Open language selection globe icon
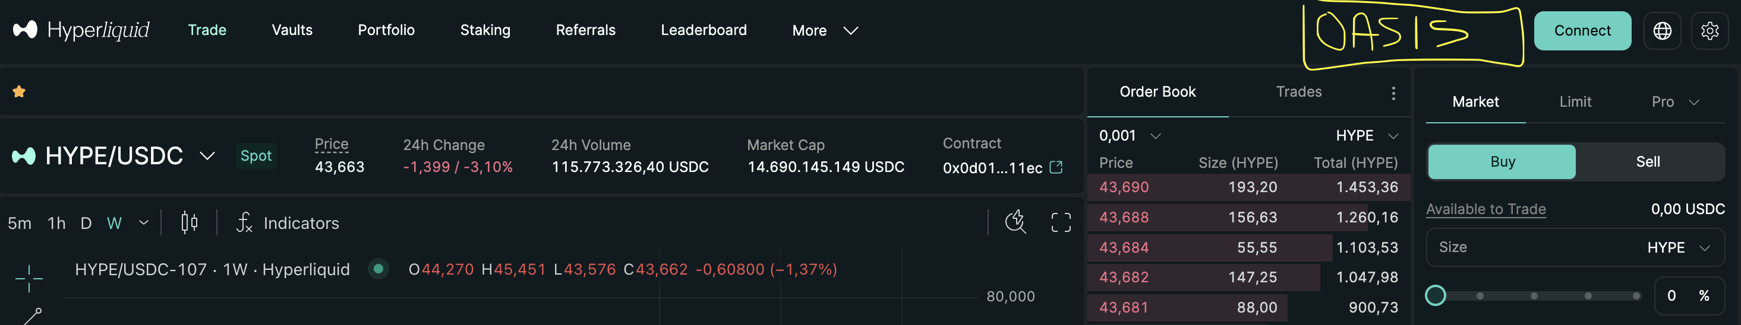The width and height of the screenshot is (1741, 325). (1662, 30)
